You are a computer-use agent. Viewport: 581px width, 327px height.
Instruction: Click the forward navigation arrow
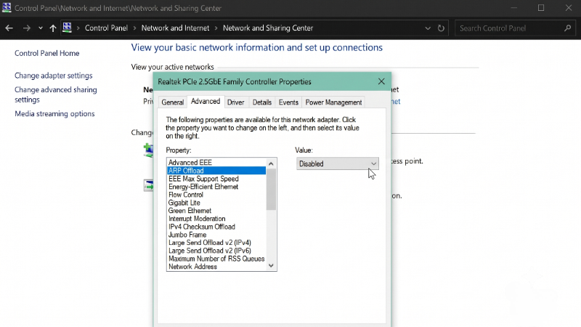point(26,28)
